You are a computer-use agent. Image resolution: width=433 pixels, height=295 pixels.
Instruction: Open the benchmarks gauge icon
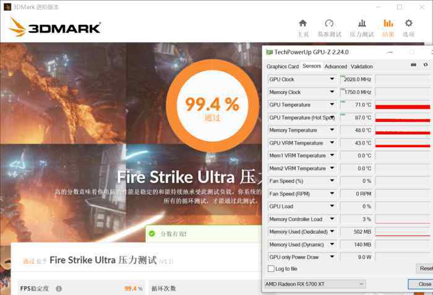coord(329,24)
